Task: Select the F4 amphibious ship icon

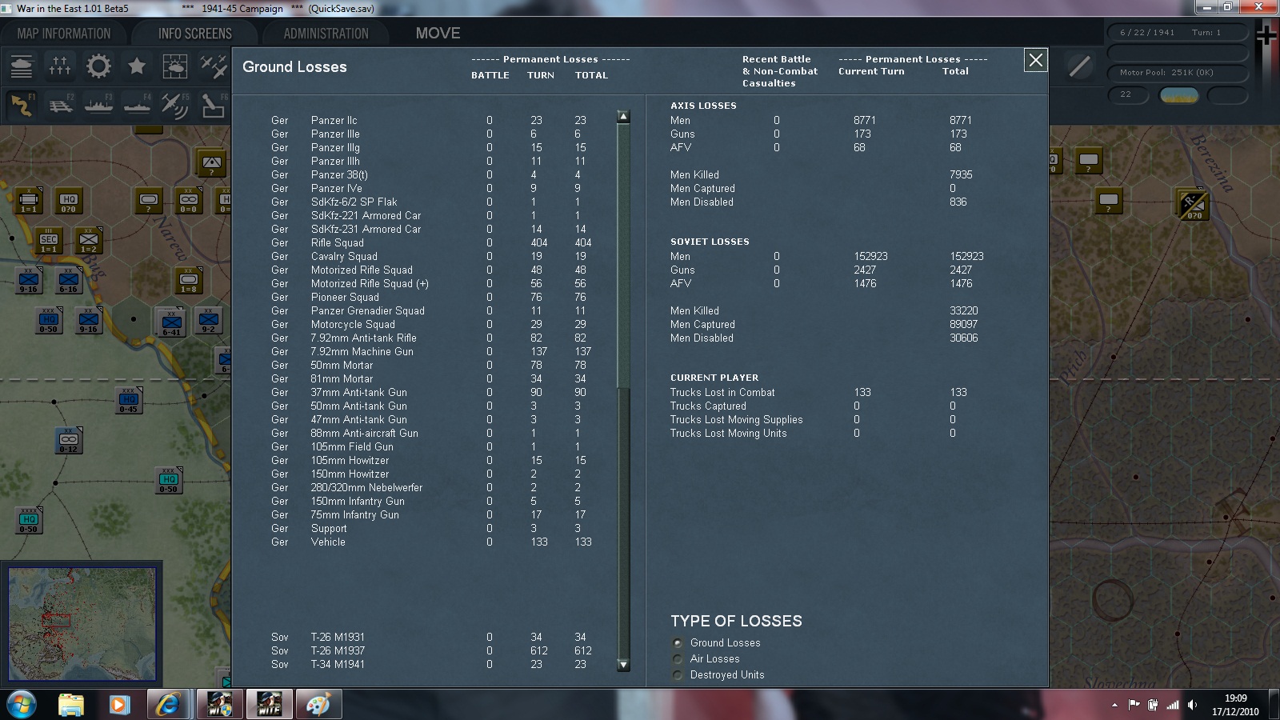Action: [137, 105]
